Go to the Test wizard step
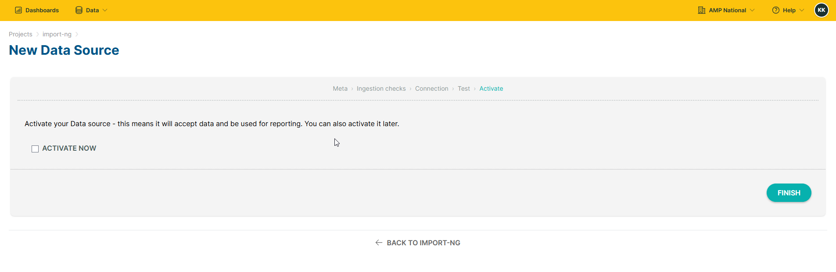 click(464, 88)
